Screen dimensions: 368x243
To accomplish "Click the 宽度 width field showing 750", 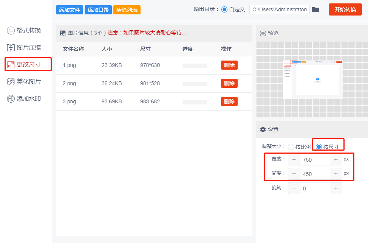I will 315,160.
